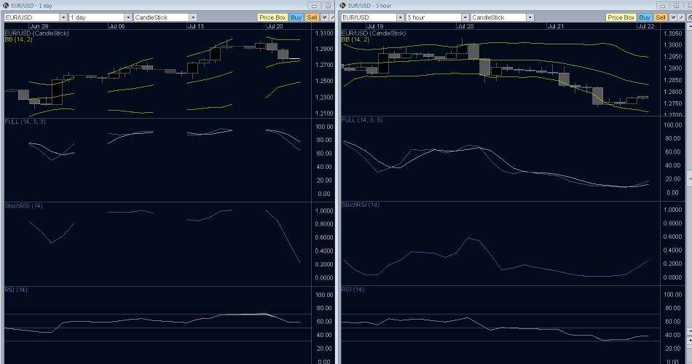
Task: Click Buy in the 3 hour window
Action: click(x=645, y=17)
